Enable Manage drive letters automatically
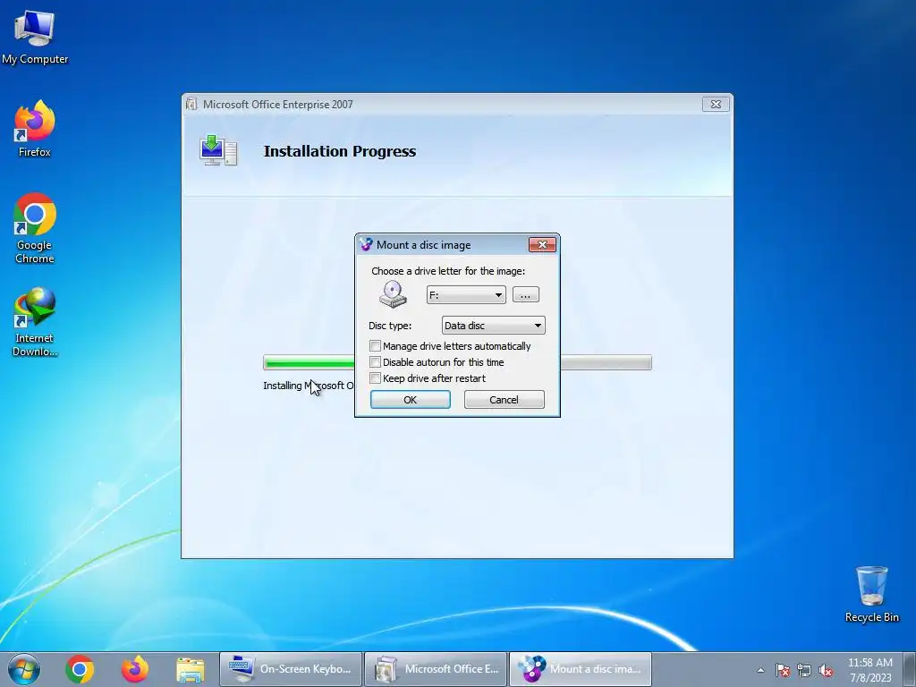 click(x=375, y=346)
